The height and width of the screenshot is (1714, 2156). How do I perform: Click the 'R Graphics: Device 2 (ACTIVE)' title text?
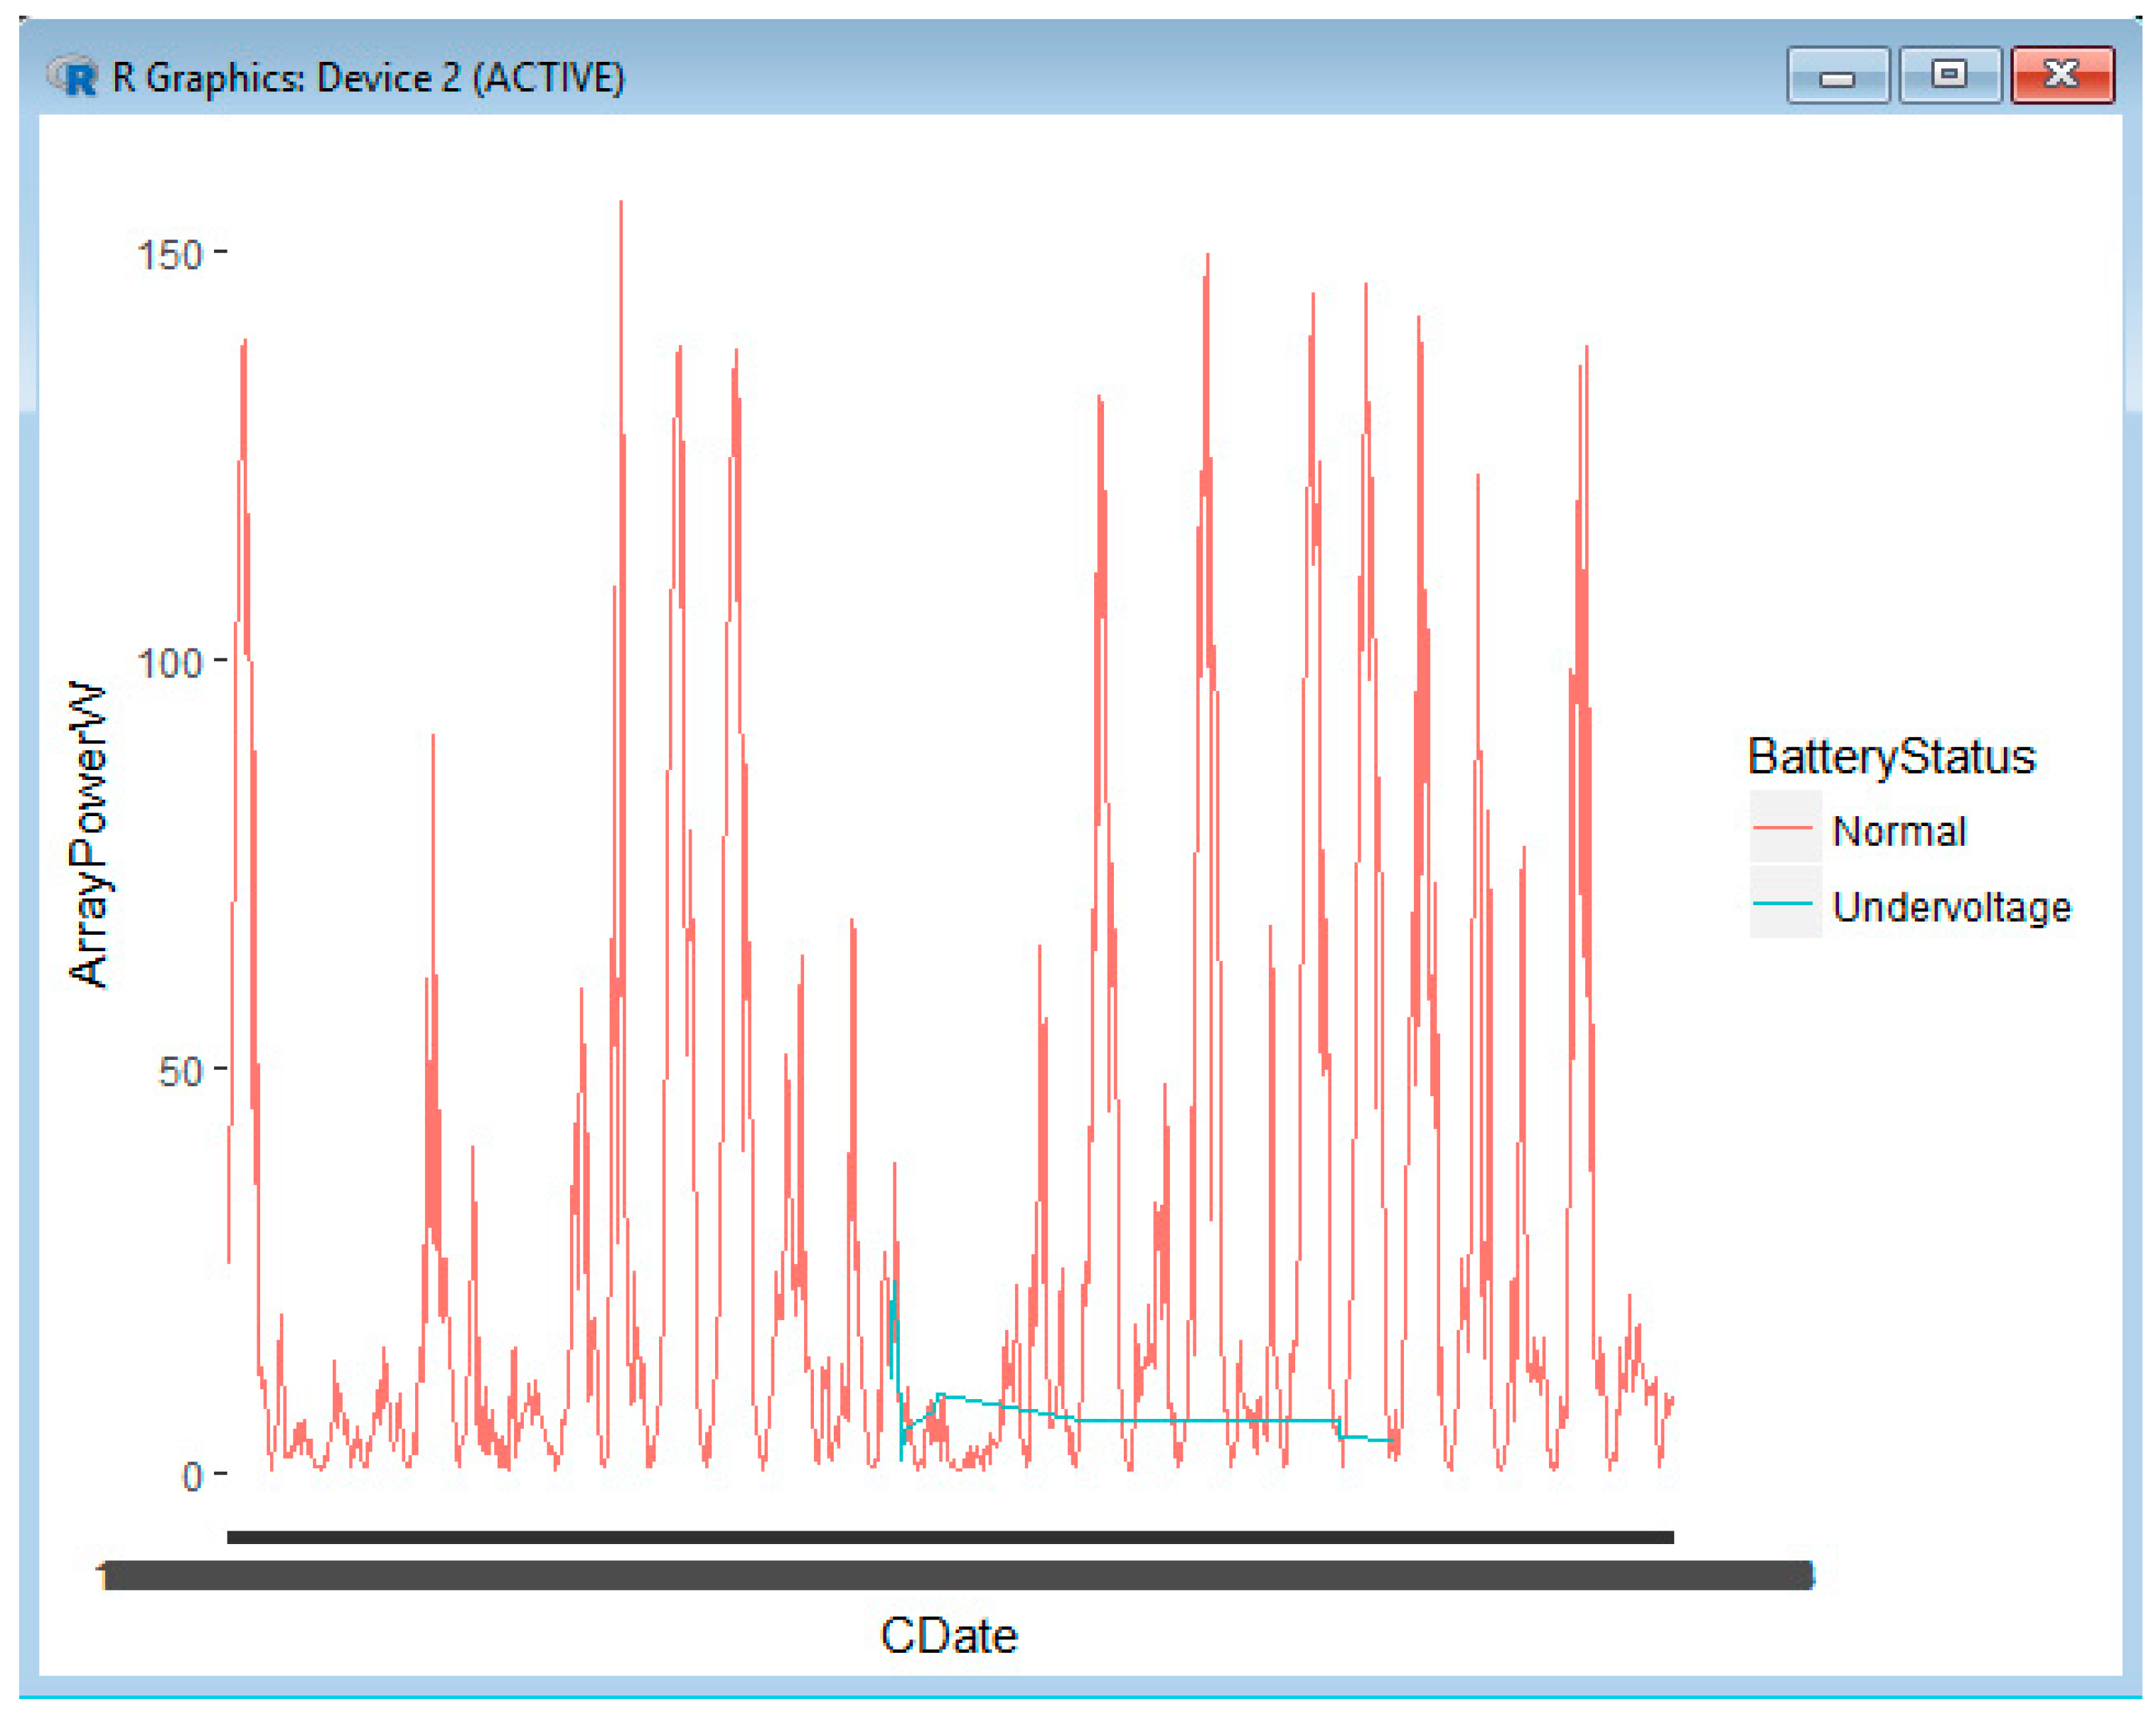pos(368,78)
